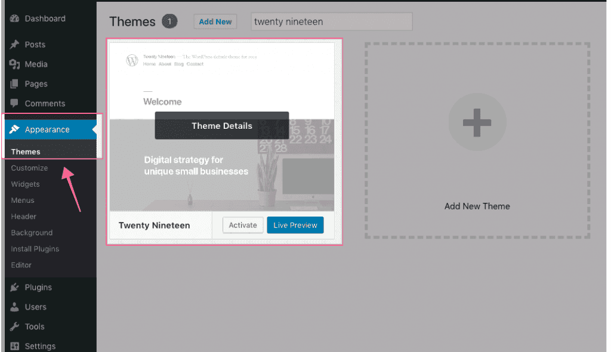Click the Add New Theme label
The height and width of the screenshot is (352, 611).
tap(477, 206)
